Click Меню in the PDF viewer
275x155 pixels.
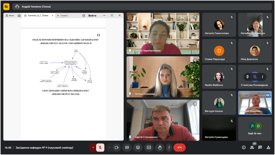tap(10, 16)
